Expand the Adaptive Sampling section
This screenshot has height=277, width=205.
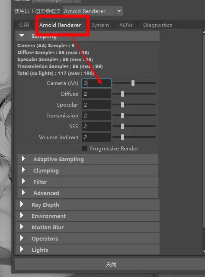pos(23,159)
